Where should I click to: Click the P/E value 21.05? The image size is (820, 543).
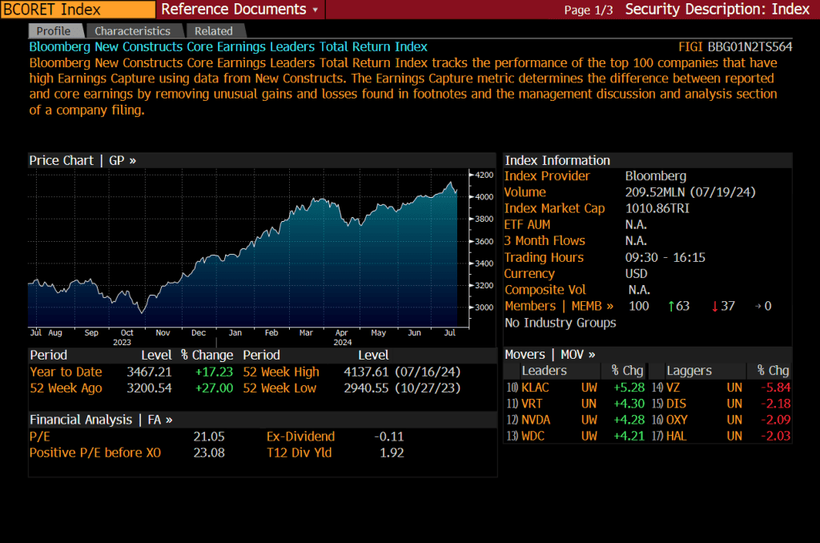pyautogui.click(x=209, y=436)
